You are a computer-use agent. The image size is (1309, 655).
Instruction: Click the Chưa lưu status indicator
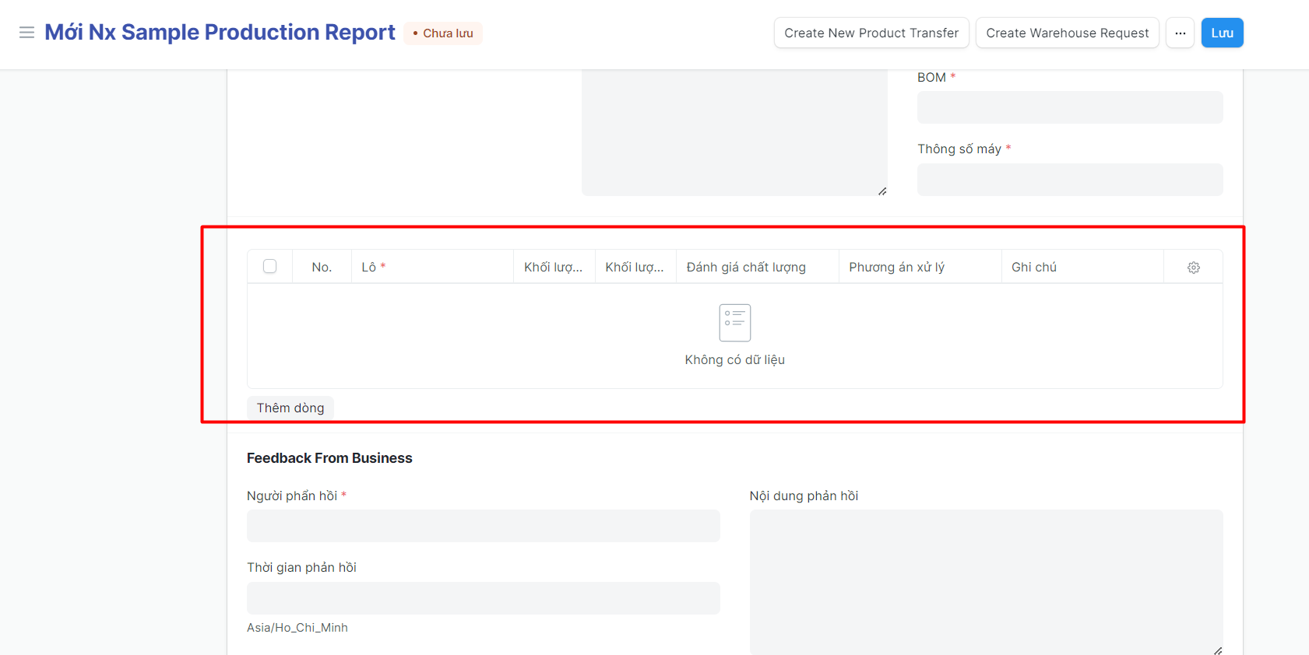443,33
